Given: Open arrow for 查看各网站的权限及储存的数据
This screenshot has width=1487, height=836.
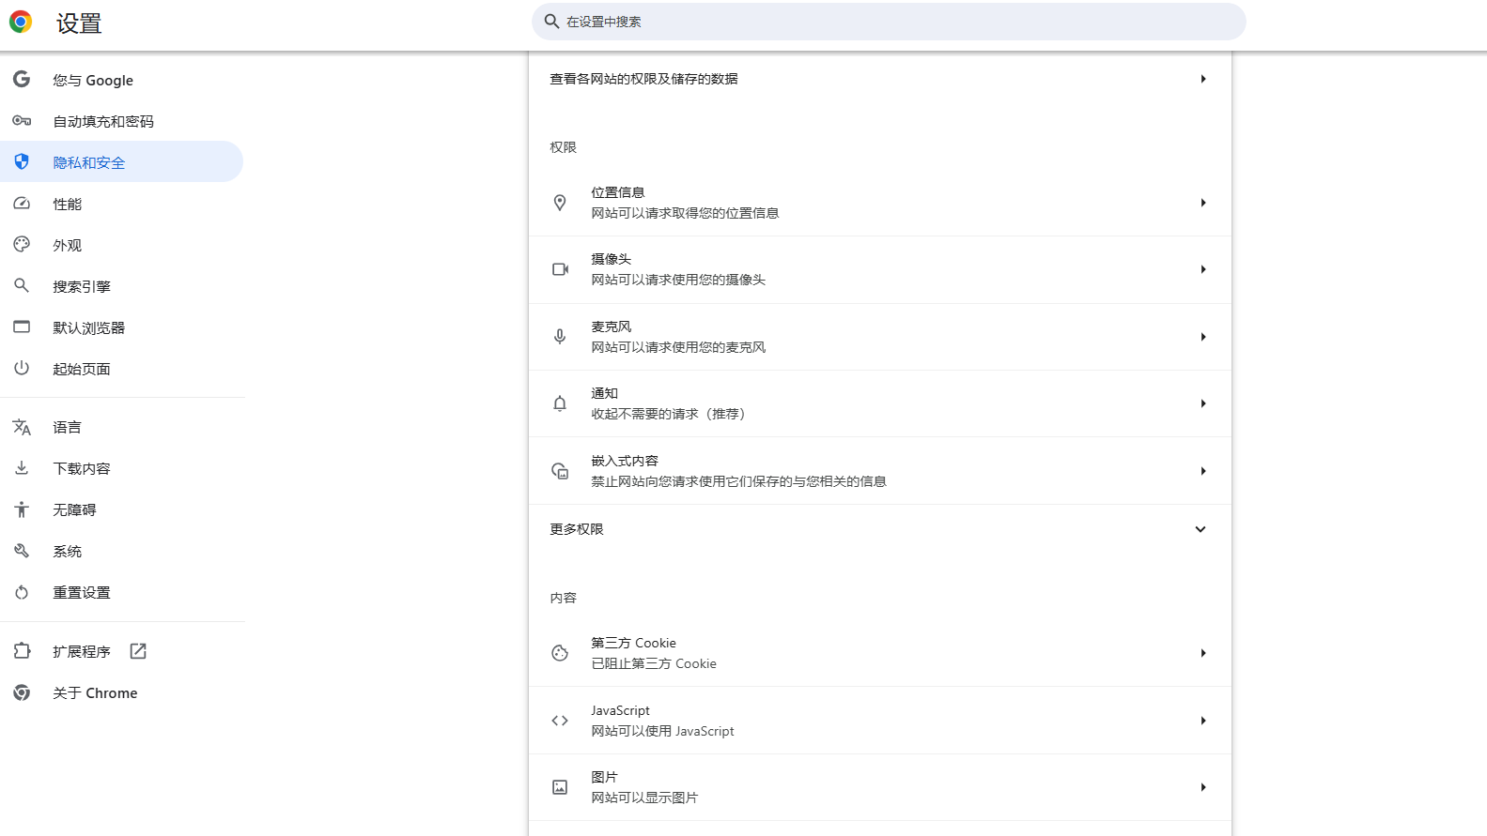Looking at the screenshot, I should click(1203, 79).
